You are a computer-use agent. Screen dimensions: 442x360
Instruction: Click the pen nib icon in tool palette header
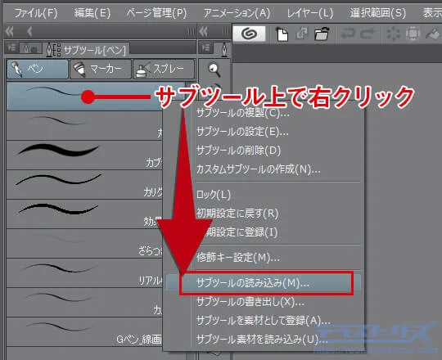(224, 50)
